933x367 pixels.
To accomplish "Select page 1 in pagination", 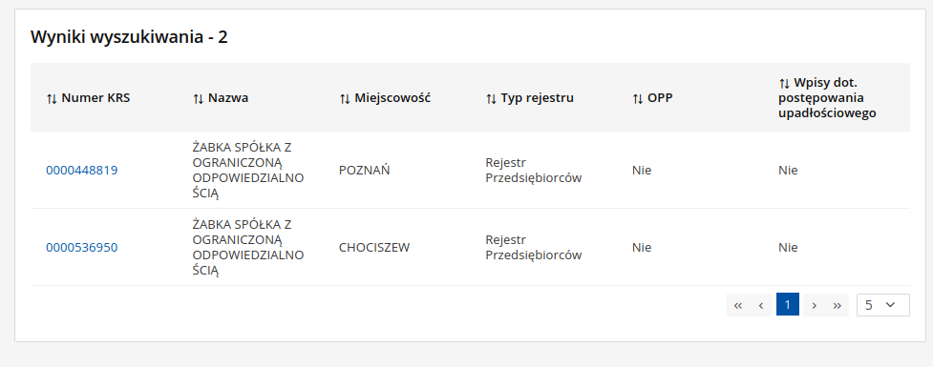I will (788, 305).
